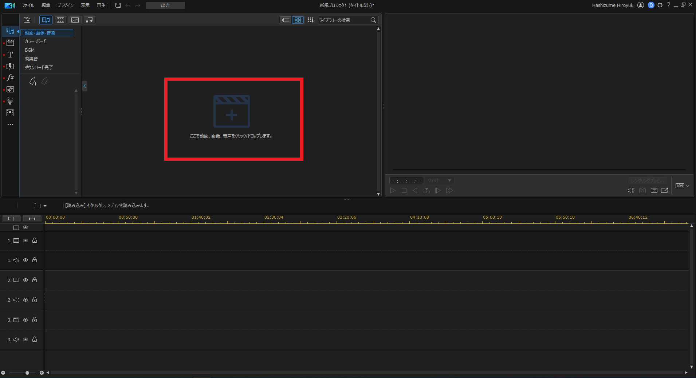Open the folder dropdown above timeline

[40, 206]
